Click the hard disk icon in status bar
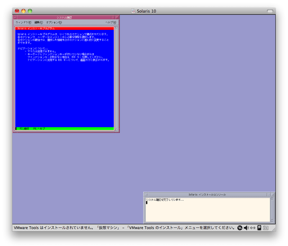The height and width of the screenshot is (246, 288). coord(259,228)
